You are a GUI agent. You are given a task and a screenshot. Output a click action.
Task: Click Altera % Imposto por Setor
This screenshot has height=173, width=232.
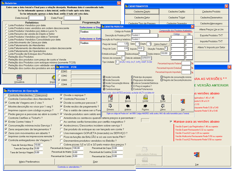211,47
